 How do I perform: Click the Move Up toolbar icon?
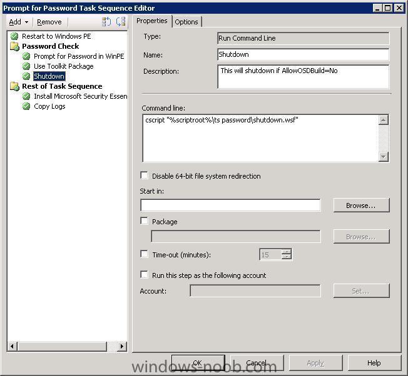click(106, 22)
